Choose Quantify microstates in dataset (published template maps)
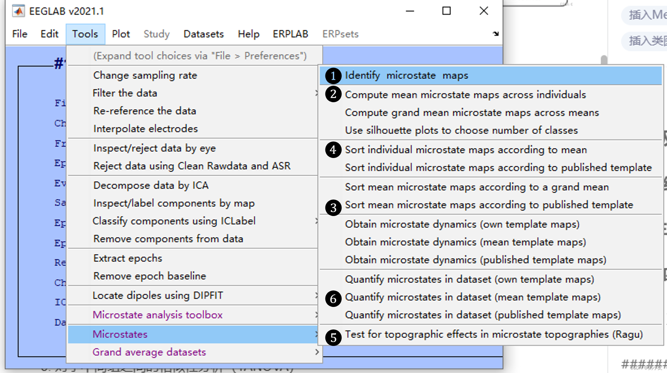 (x=491, y=315)
